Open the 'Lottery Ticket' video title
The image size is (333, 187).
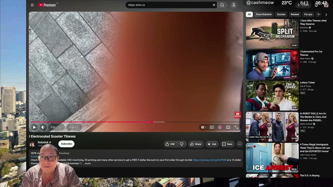pyautogui.click(x=307, y=83)
